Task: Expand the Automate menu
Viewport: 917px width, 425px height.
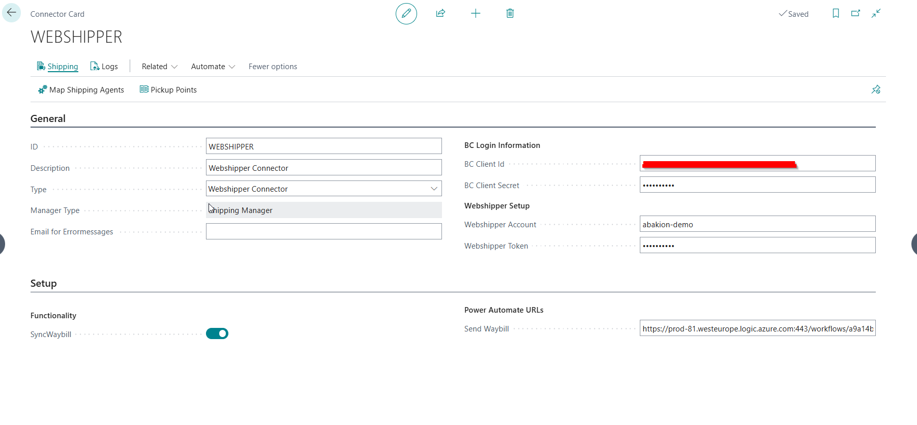Action: pyautogui.click(x=213, y=67)
